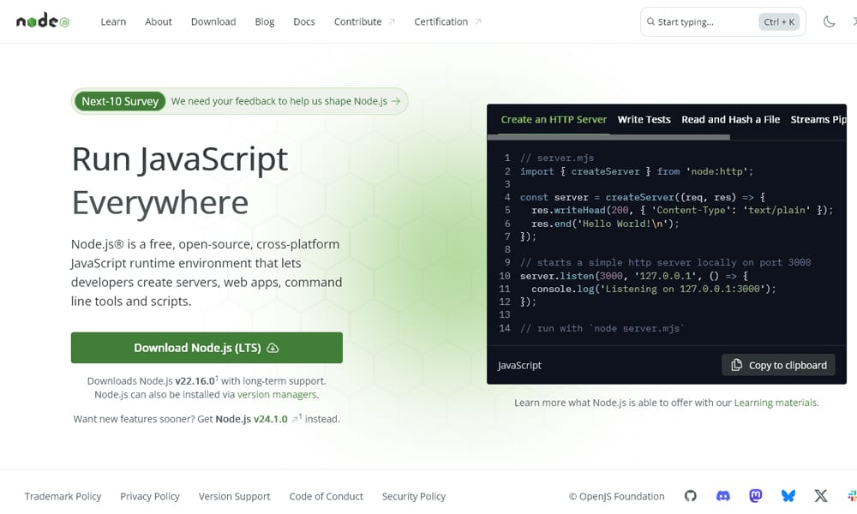Click the download cloud icon on the LTS button
The image size is (857, 514).
(273, 347)
